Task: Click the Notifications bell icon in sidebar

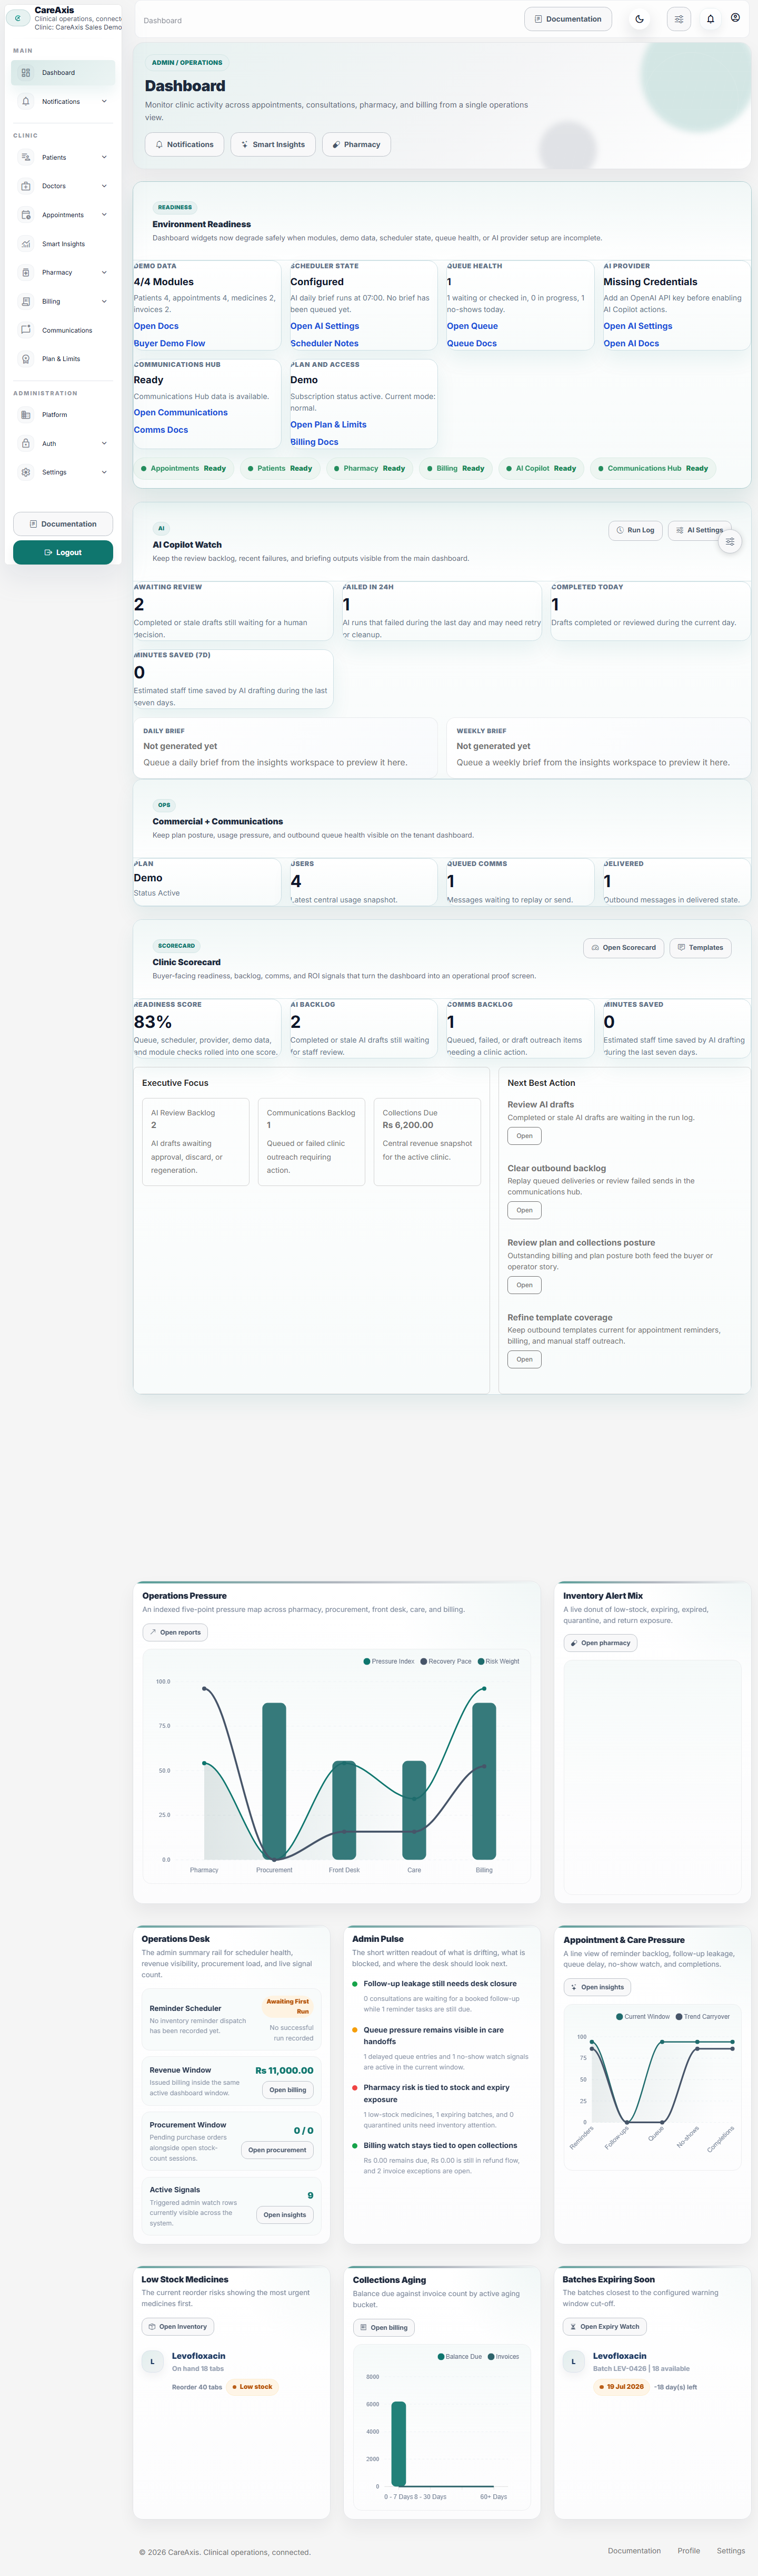Action: pos(26,101)
